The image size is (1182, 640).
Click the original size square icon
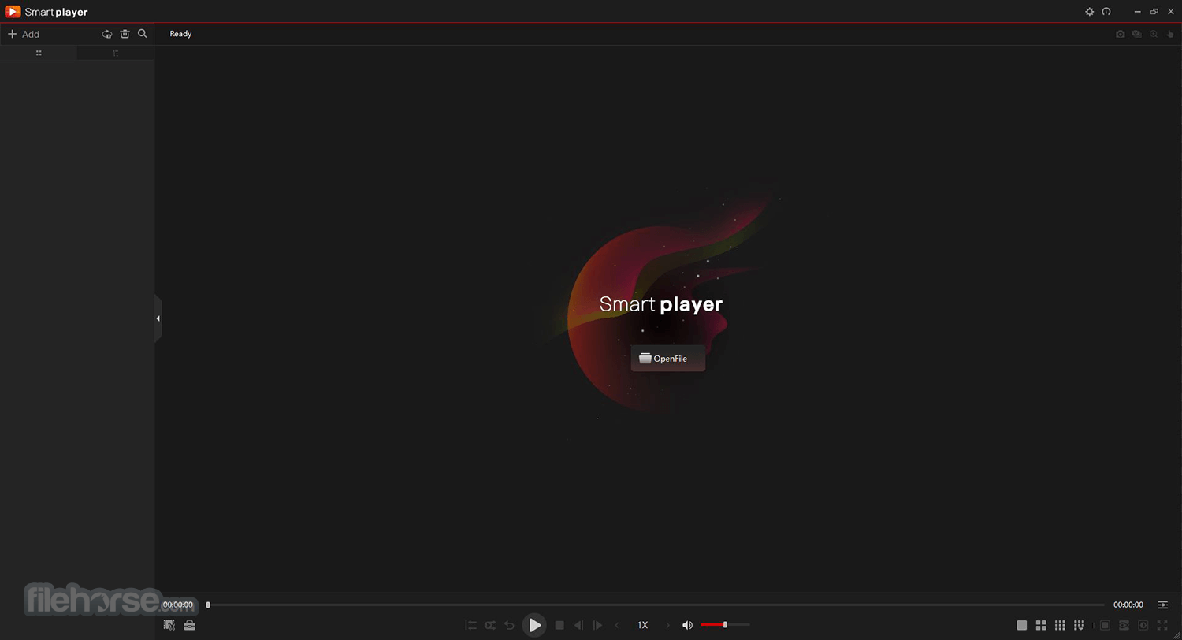pos(1105,625)
